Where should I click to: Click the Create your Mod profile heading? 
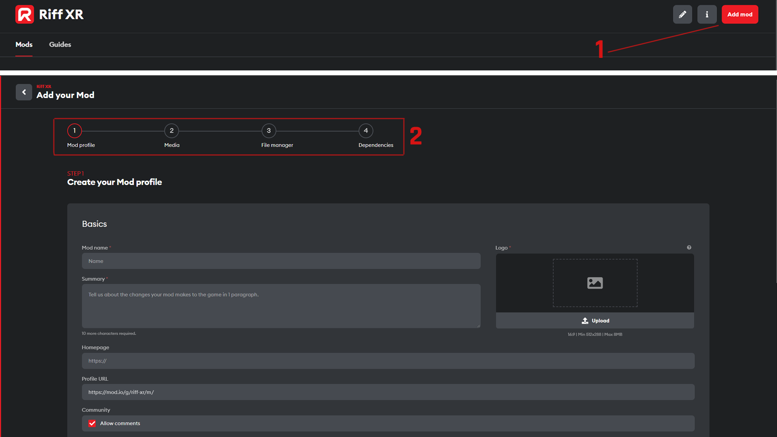115,182
